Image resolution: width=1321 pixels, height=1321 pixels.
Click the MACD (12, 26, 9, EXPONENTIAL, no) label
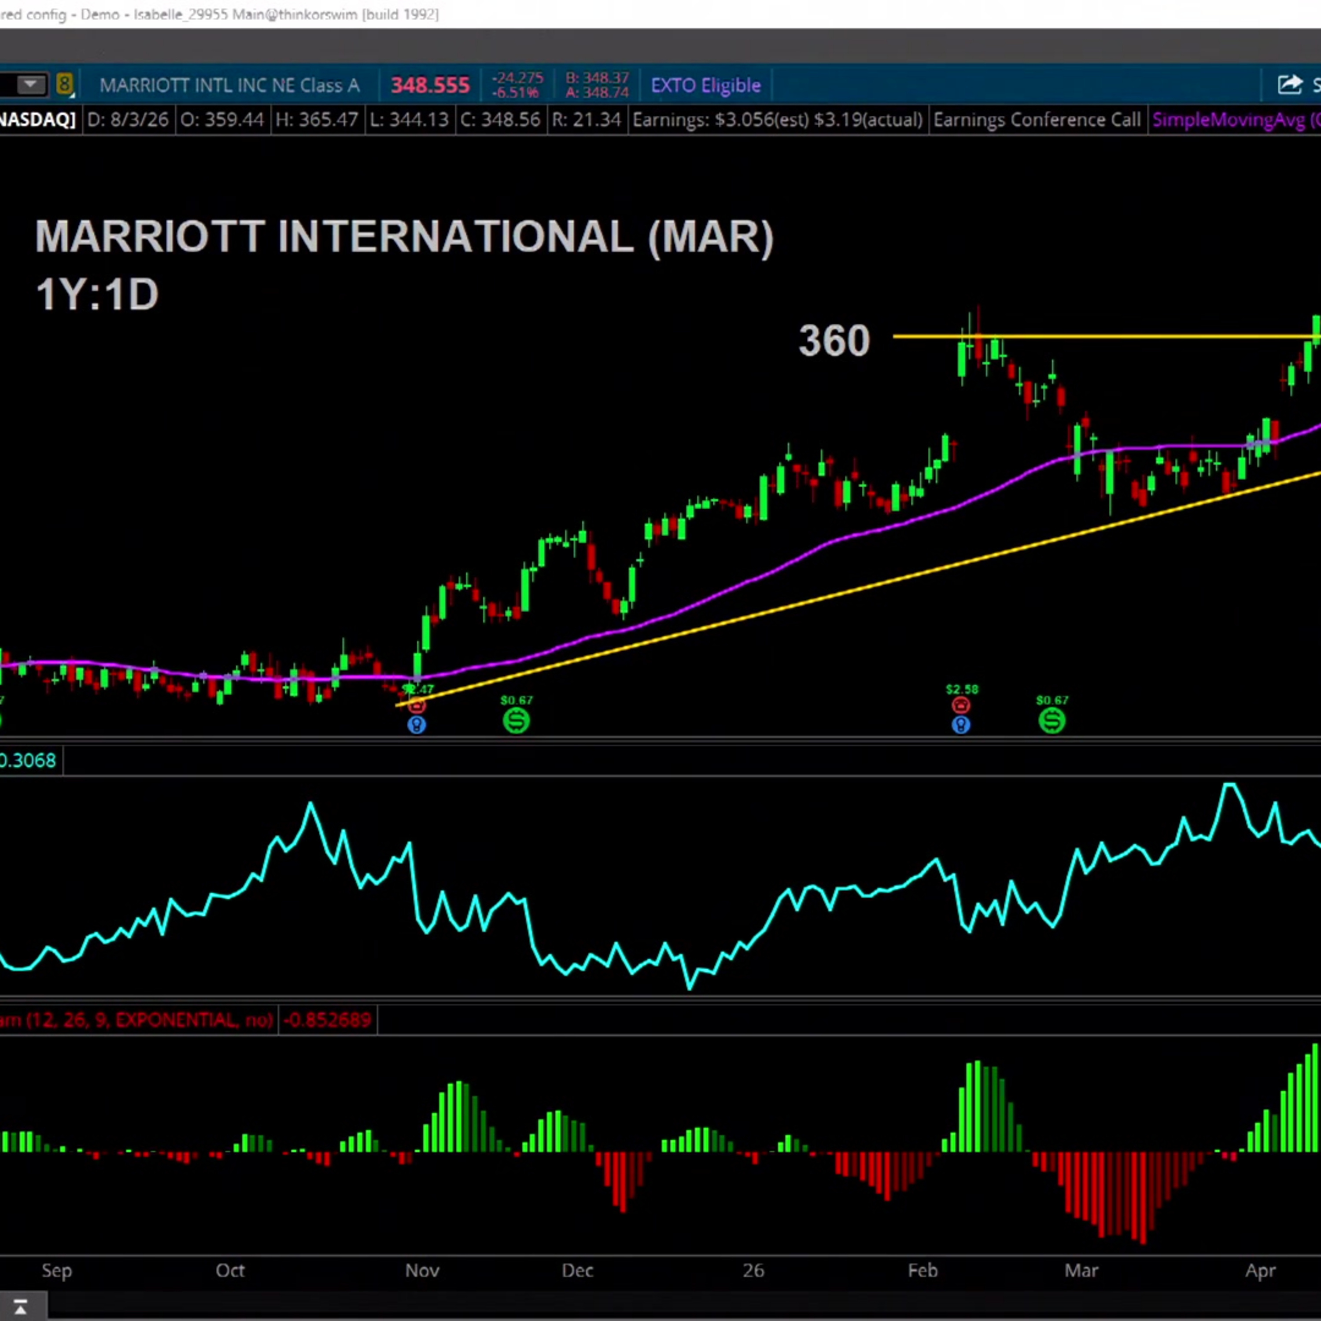click(x=137, y=1020)
